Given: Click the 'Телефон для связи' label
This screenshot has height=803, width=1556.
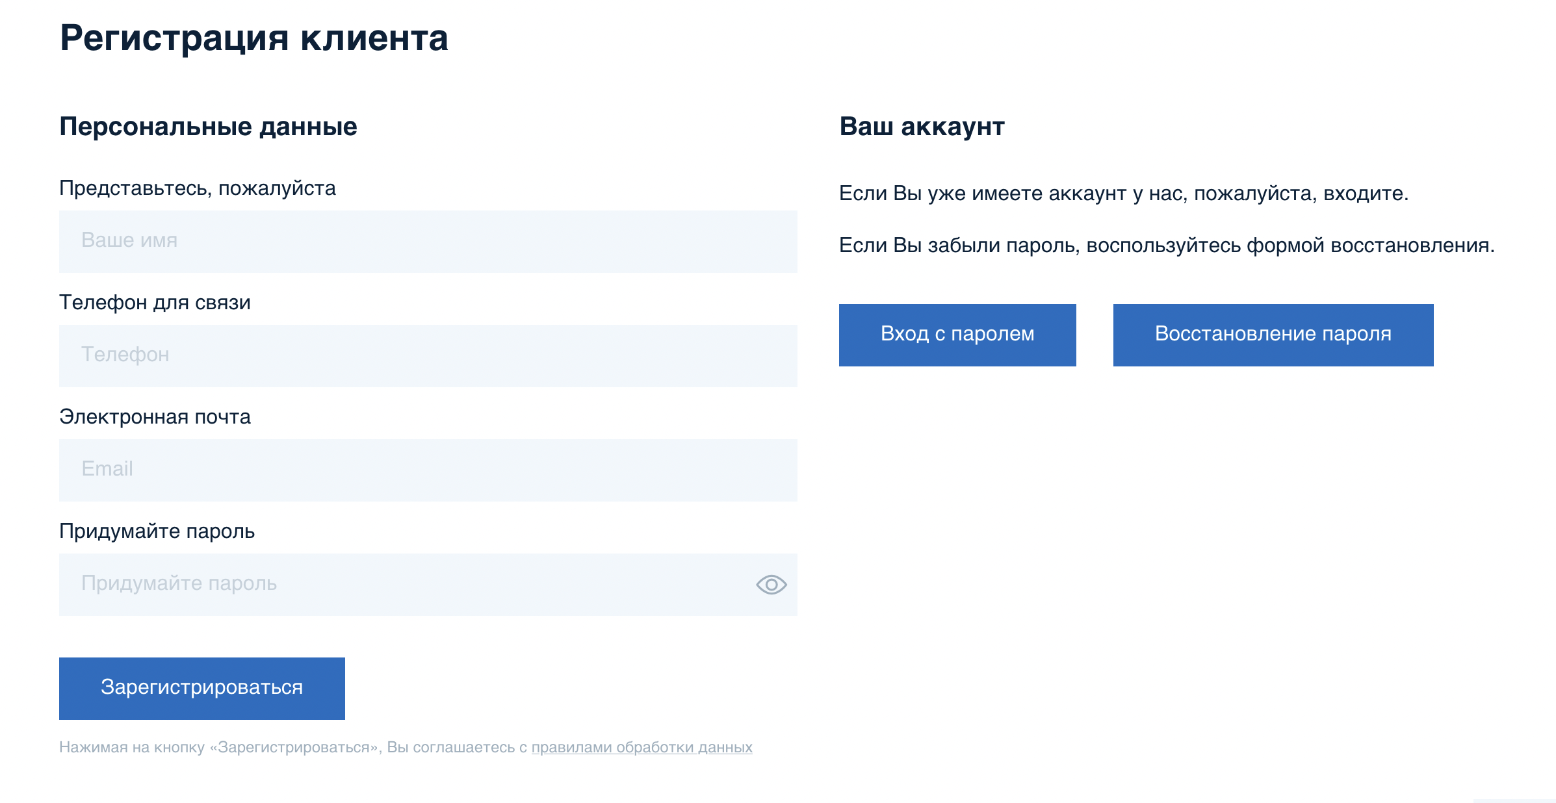Looking at the screenshot, I should click(x=155, y=303).
